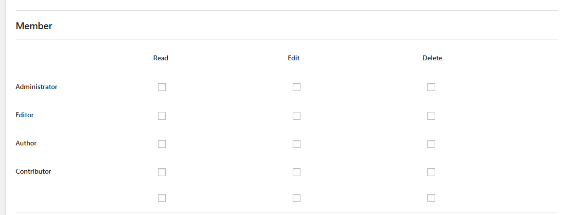
Task: Enable Delete permission for Administrator
Action: pyautogui.click(x=431, y=87)
